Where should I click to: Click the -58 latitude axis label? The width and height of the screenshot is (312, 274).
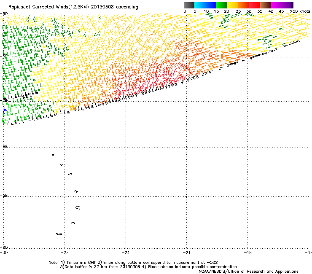click(4, 196)
